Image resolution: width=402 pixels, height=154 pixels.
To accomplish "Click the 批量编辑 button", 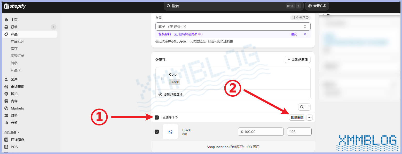I will pos(297,117).
